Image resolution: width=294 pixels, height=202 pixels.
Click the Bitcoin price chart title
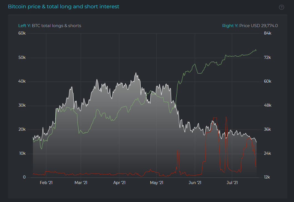point(63,6)
